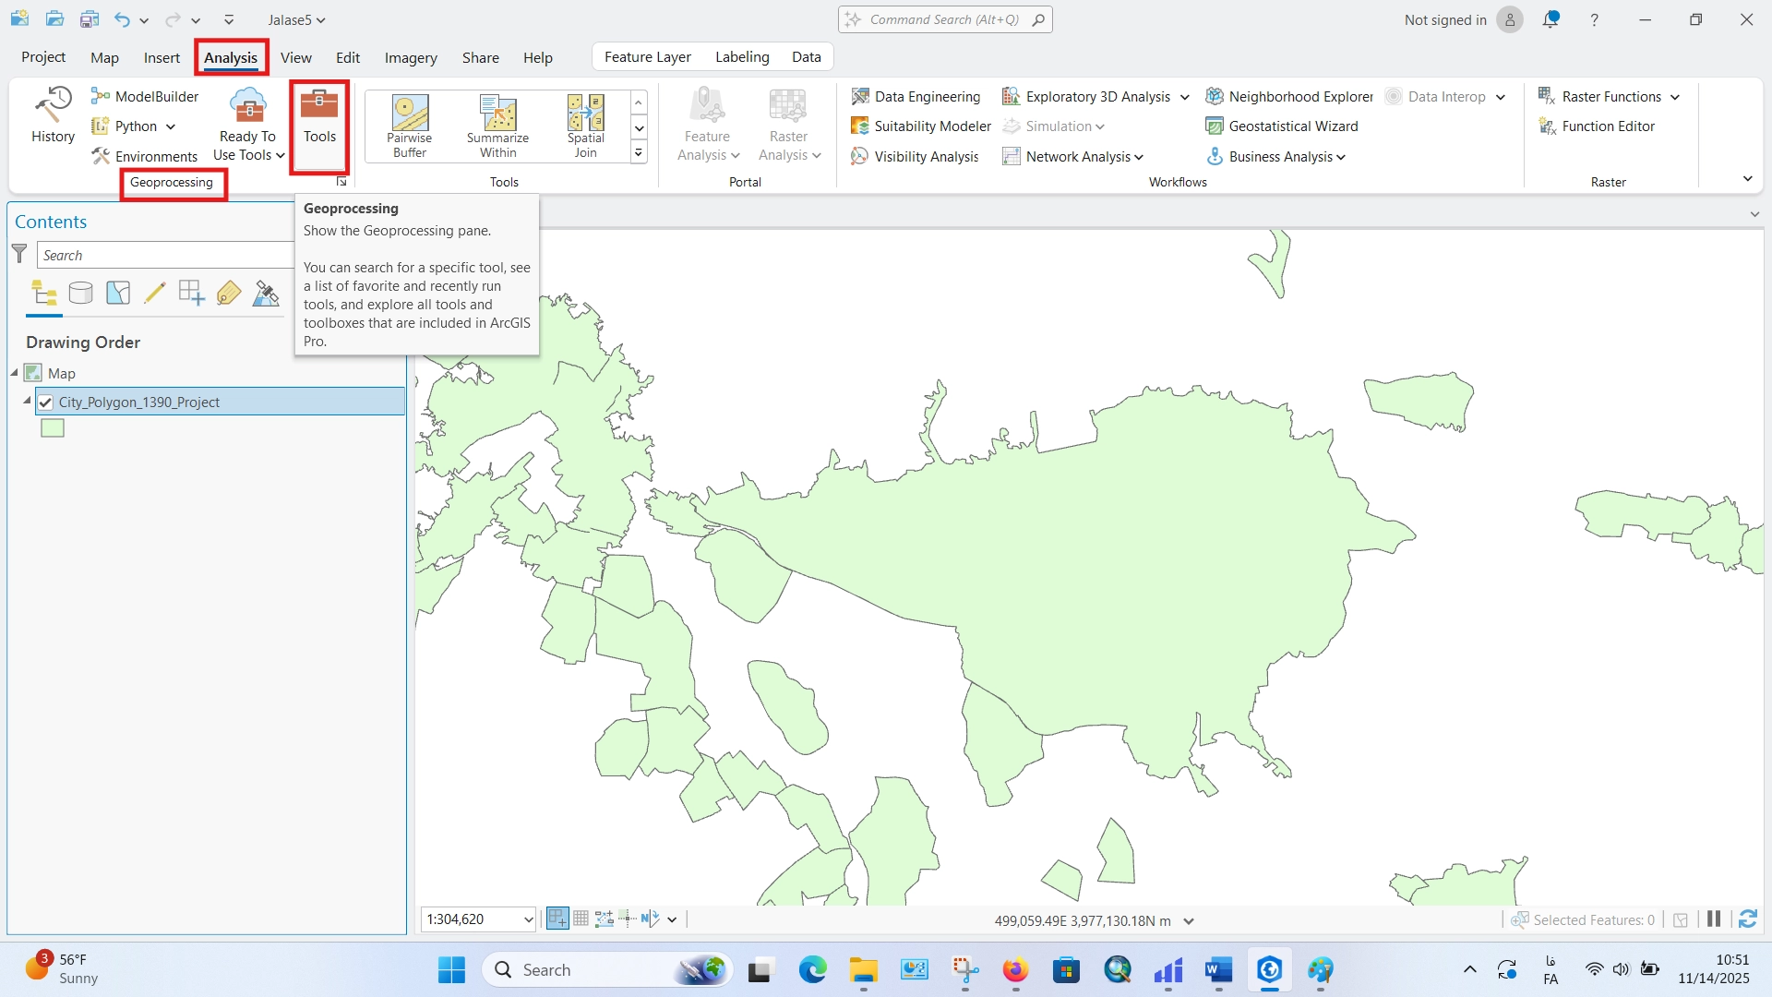
Task: Launch the Suitability Modeler
Action: (920, 126)
